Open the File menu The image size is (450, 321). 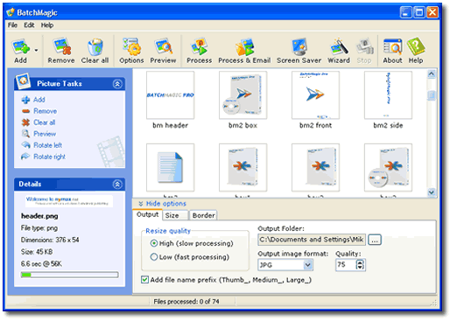(x=12, y=25)
